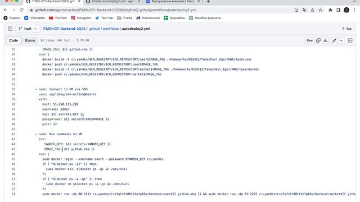Reload the current GitHub page

pos(21,10)
